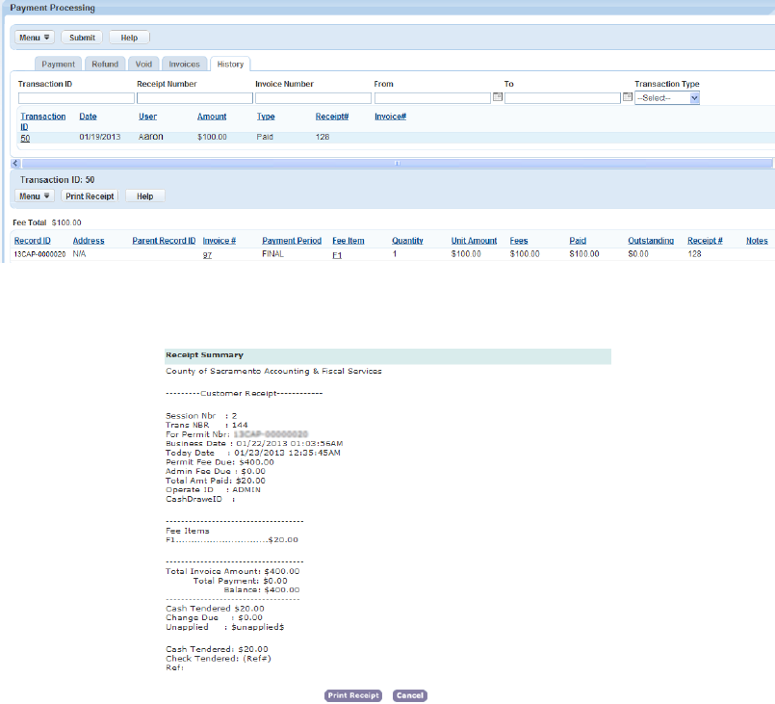
Task: Switch to the Refund tab
Action: pyautogui.click(x=105, y=65)
